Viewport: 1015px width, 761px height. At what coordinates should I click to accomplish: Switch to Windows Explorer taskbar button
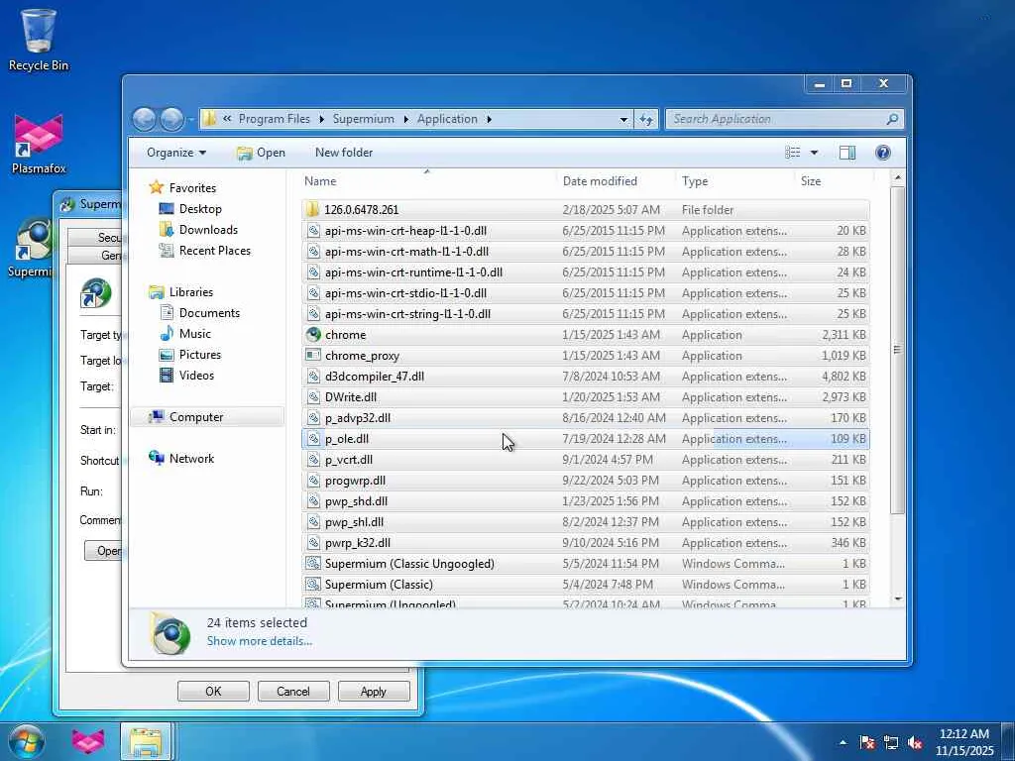point(146,741)
